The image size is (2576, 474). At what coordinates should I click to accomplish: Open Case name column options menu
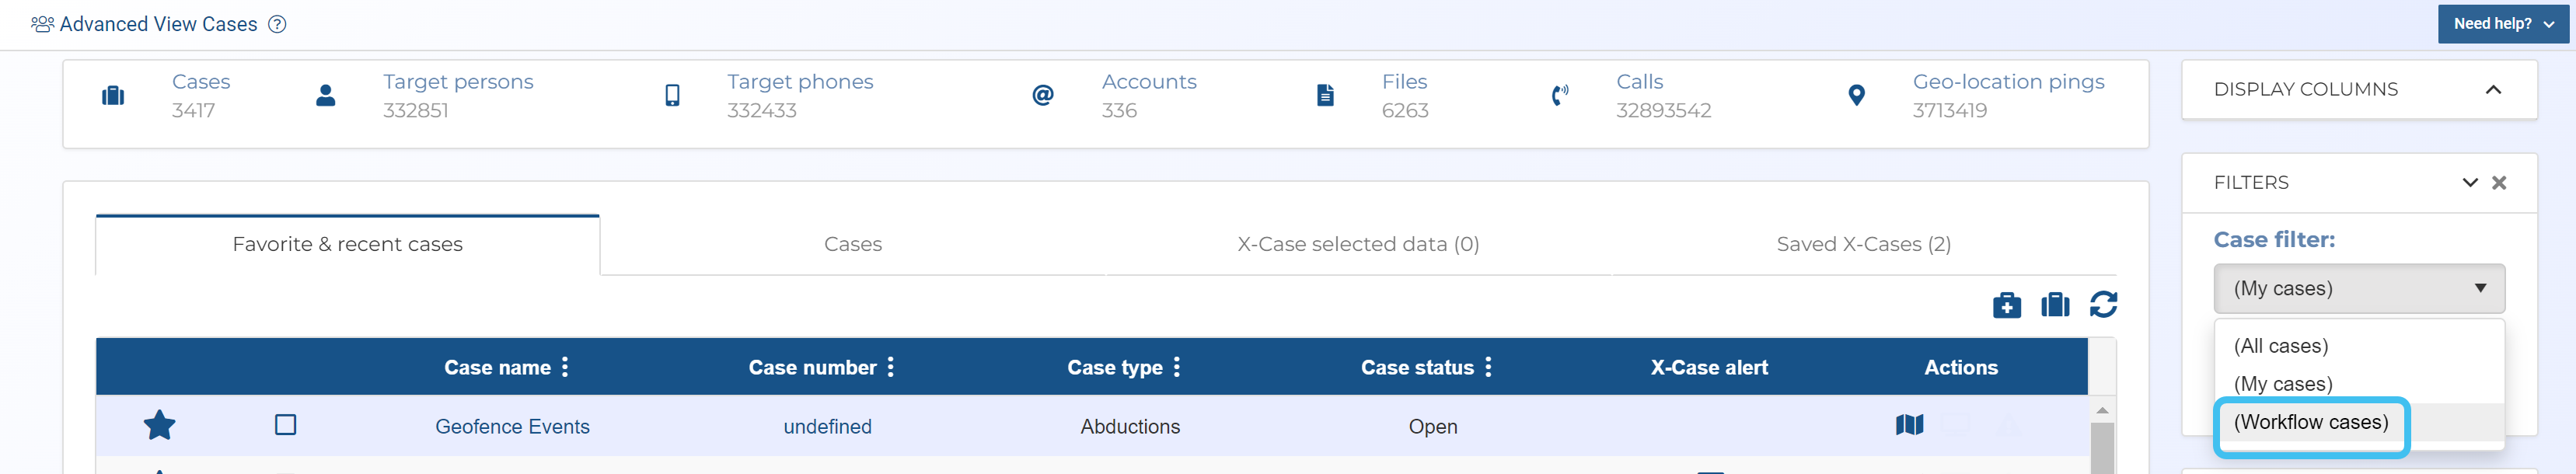(565, 367)
